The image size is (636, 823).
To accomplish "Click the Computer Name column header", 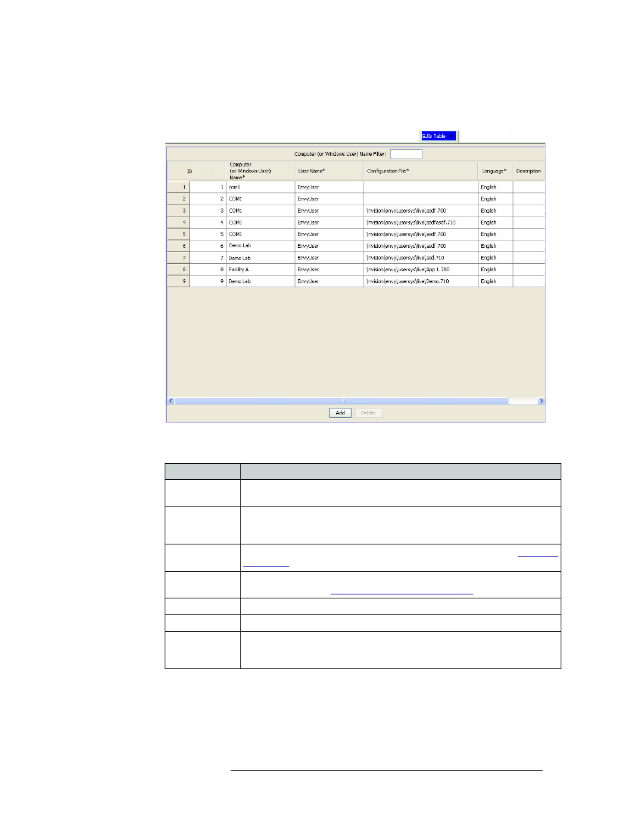I will (260, 171).
